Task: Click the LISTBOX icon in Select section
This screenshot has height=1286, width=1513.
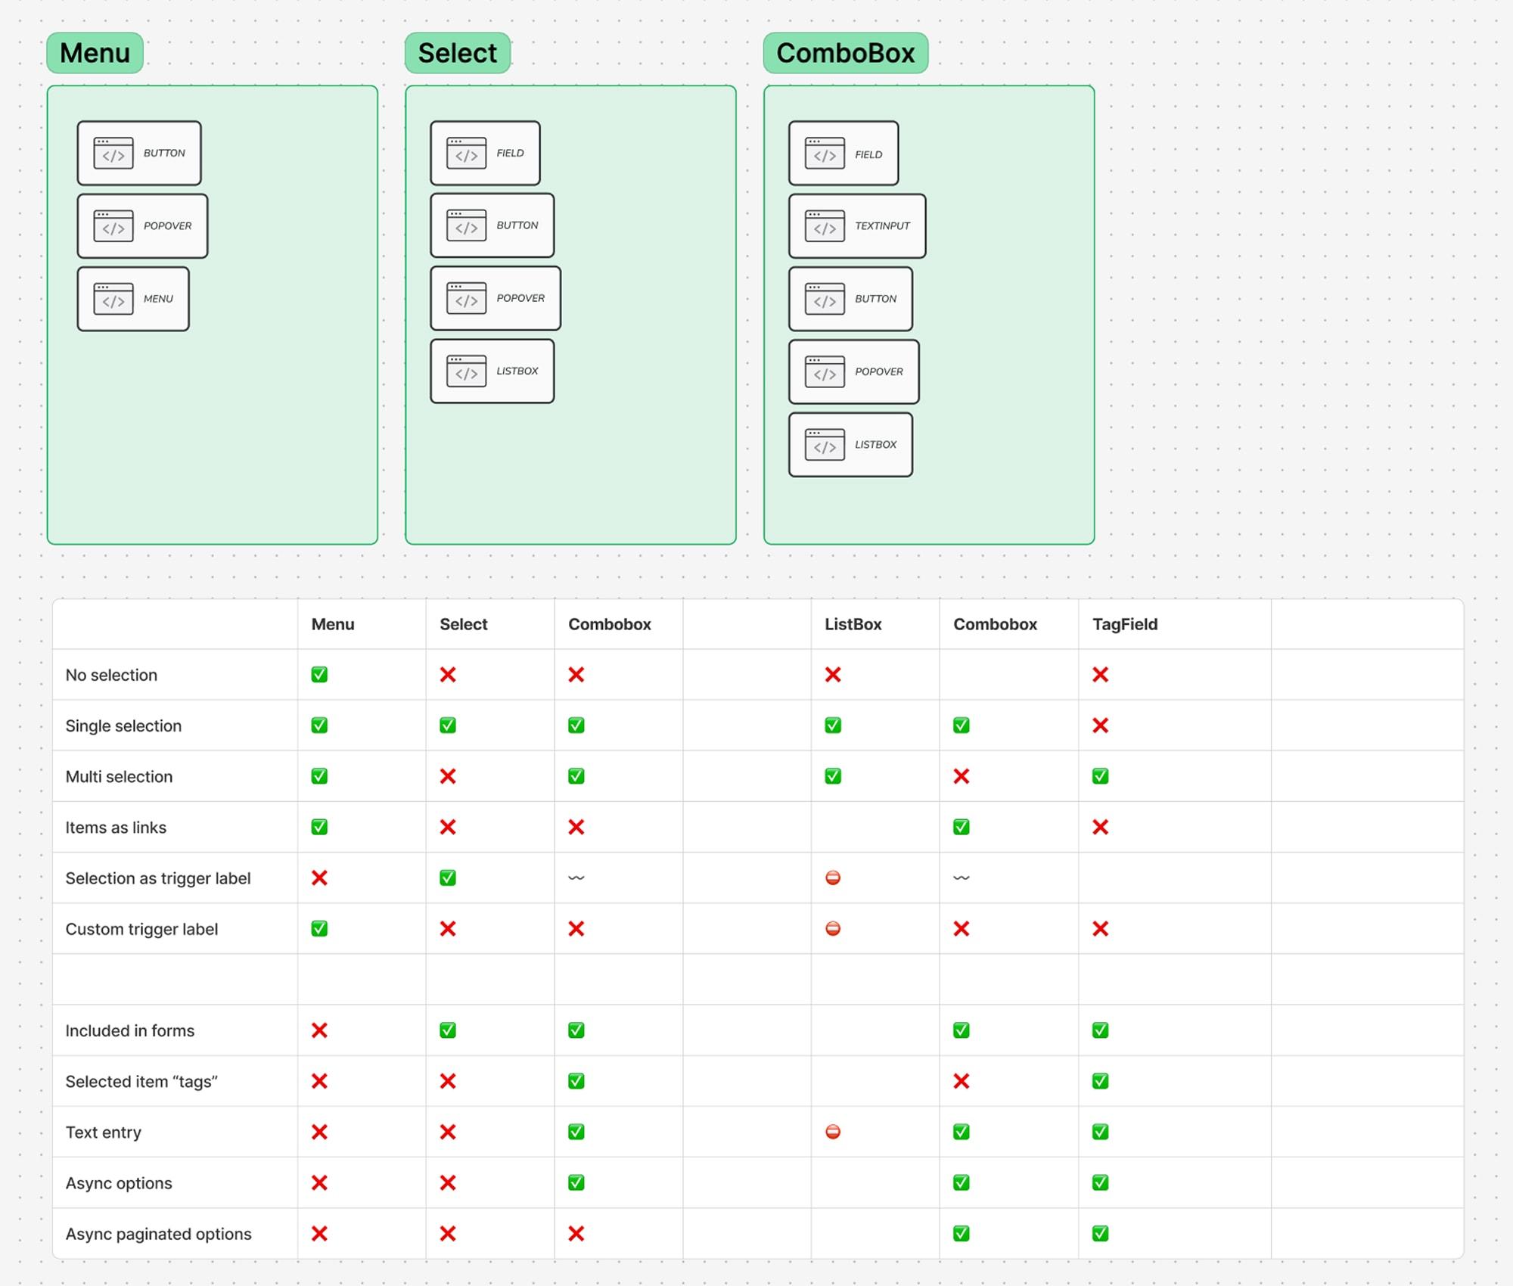Action: [x=466, y=371]
